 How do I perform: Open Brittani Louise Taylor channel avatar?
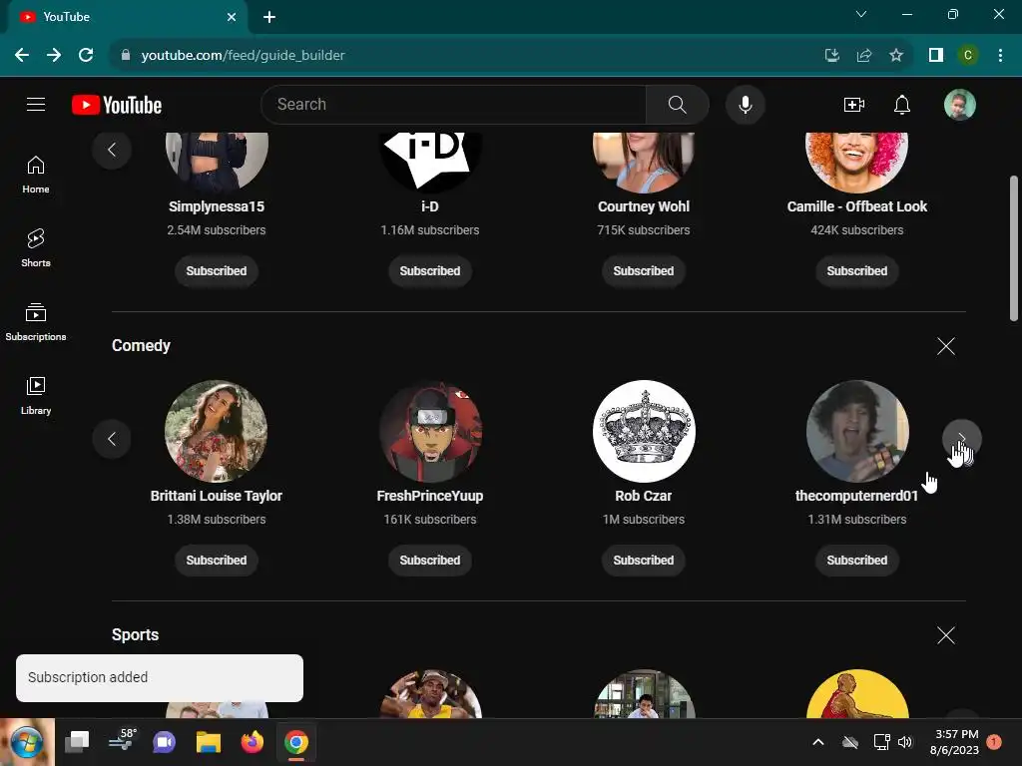pyautogui.click(x=217, y=431)
